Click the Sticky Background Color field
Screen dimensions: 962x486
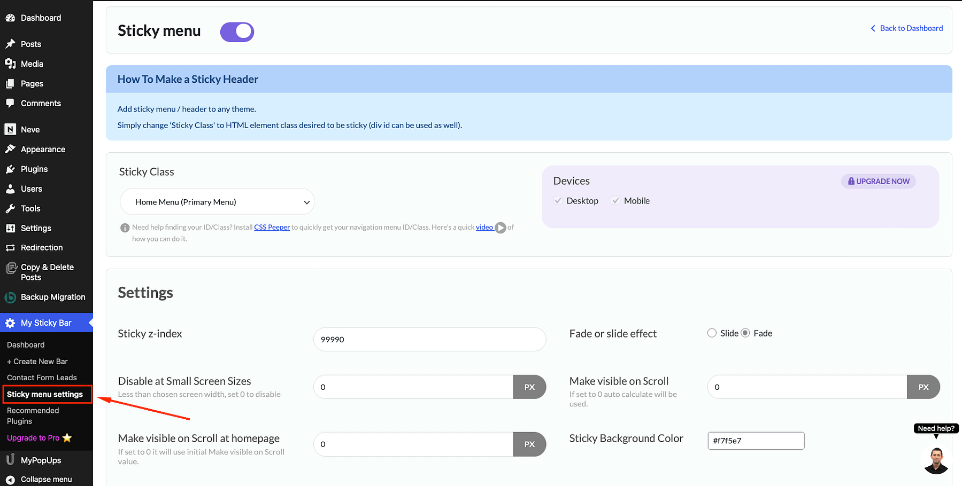756,440
